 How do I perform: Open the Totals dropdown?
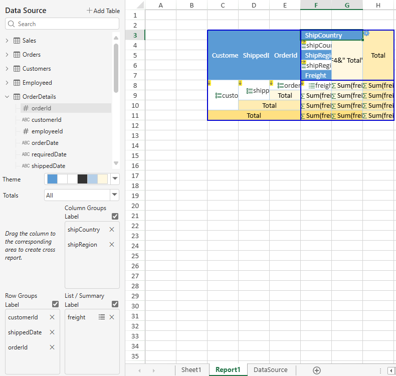(x=115, y=195)
